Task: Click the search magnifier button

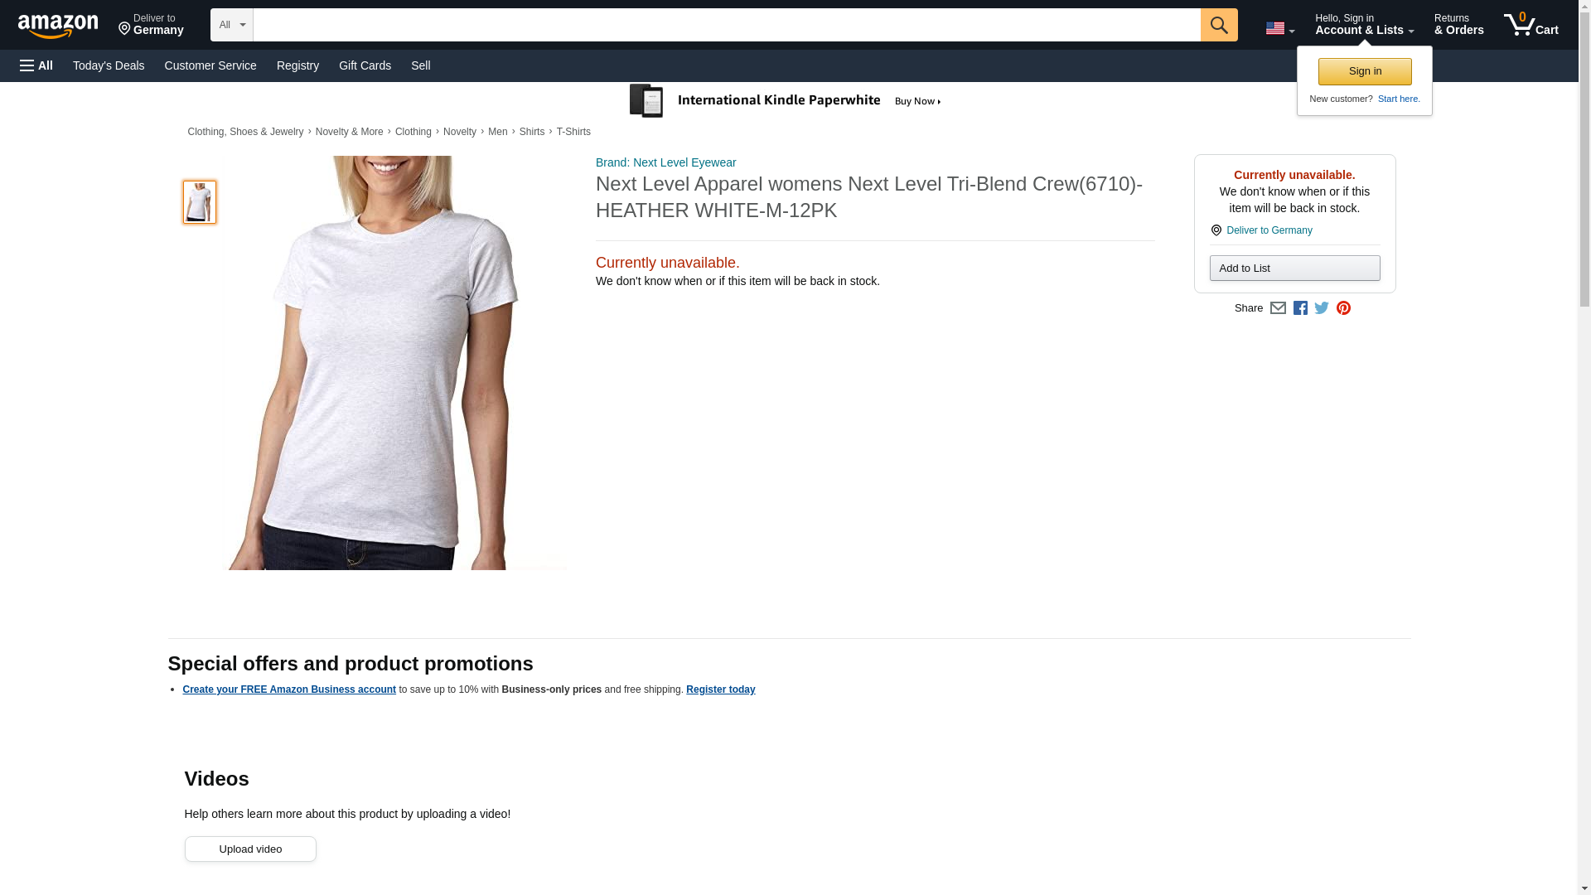Action: 1218,25
